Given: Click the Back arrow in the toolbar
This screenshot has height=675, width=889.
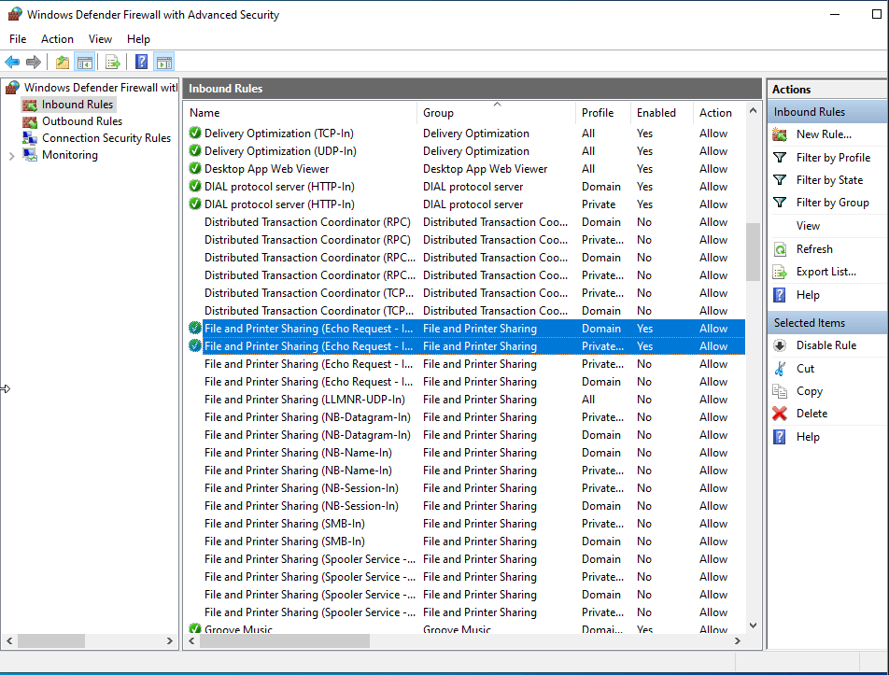Looking at the screenshot, I should (x=12, y=63).
